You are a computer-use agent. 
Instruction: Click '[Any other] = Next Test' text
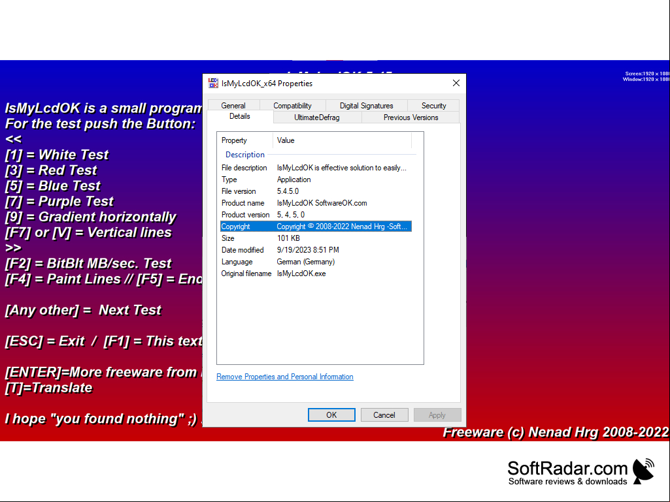83,310
